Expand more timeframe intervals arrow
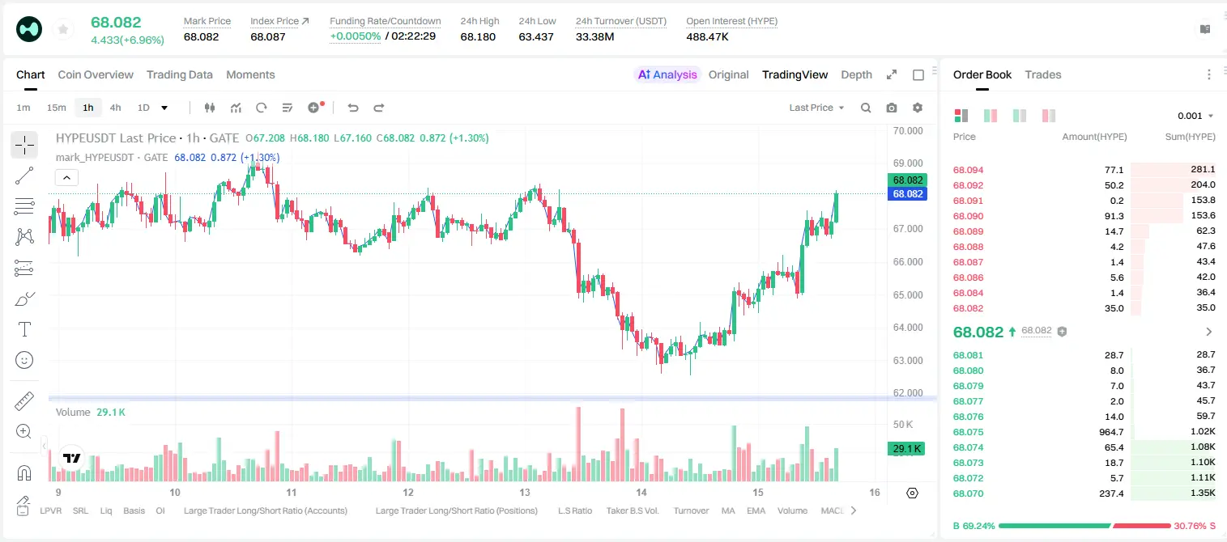 (x=164, y=108)
